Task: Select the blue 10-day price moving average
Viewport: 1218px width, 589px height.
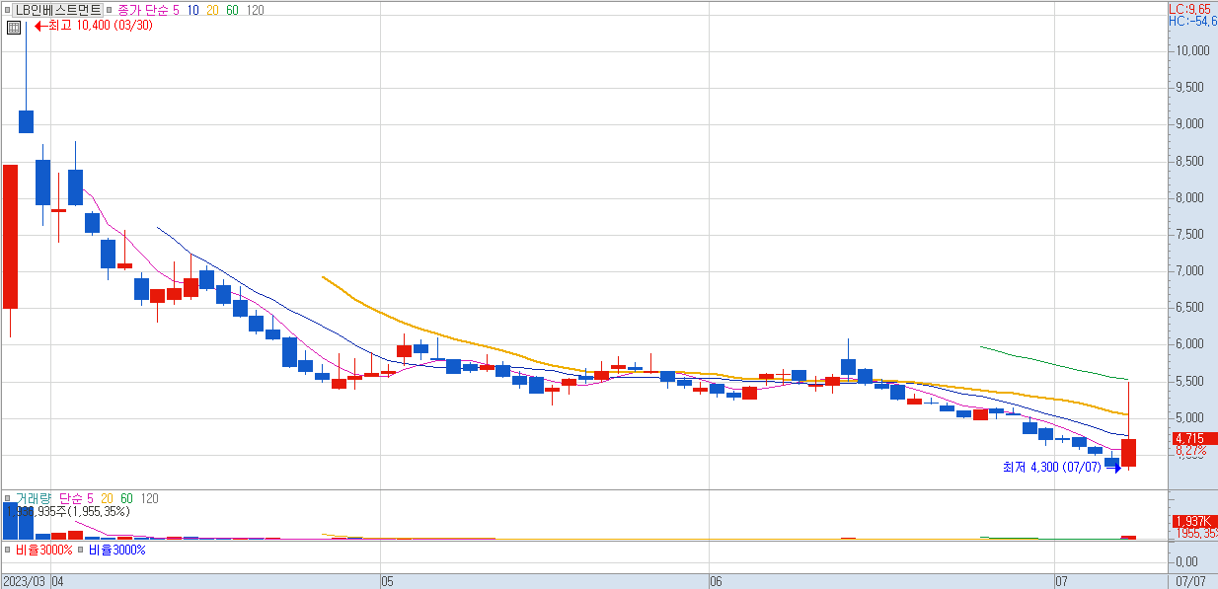Action: pyautogui.click(x=192, y=9)
